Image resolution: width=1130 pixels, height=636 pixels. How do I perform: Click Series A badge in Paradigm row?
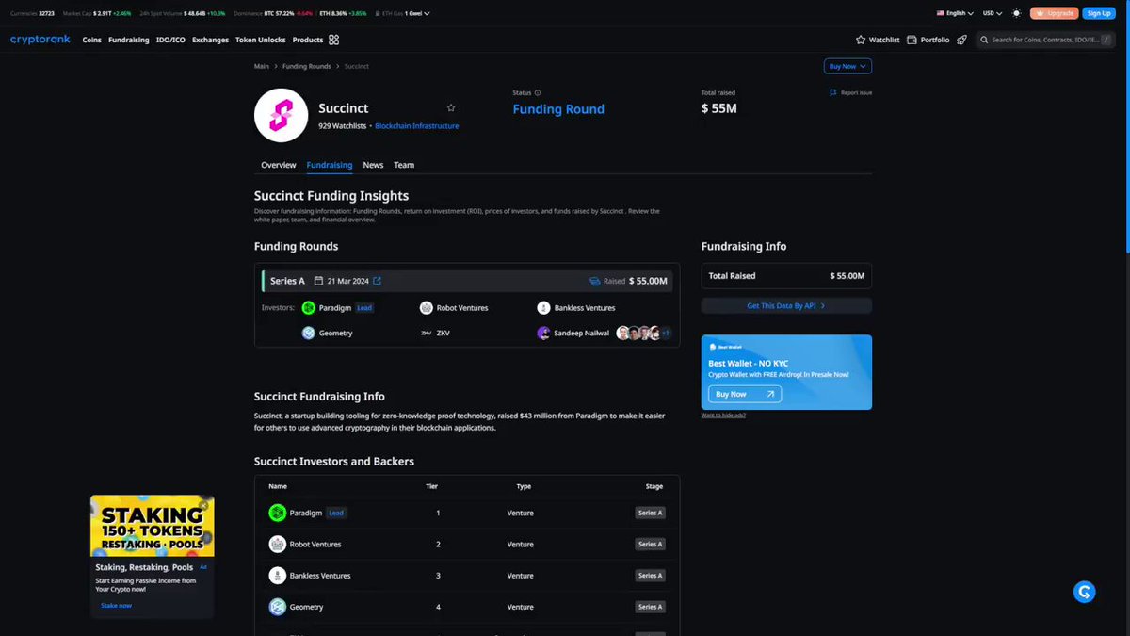(650, 513)
